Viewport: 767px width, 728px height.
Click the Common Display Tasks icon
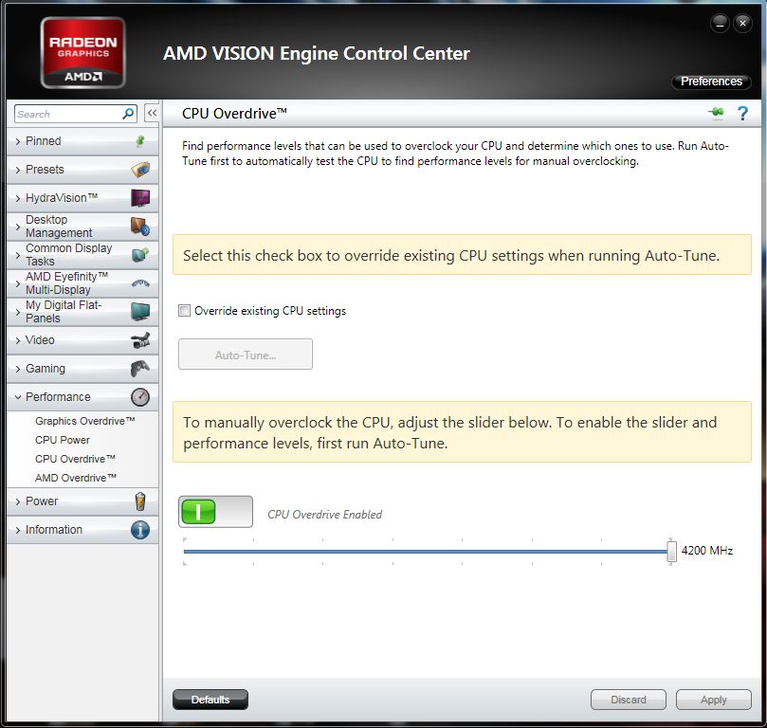140,255
